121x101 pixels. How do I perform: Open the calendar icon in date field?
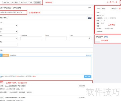89,38
